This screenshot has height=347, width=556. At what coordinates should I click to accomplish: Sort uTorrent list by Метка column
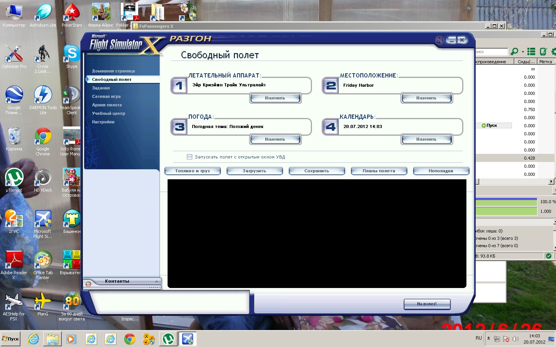pos(546,62)
